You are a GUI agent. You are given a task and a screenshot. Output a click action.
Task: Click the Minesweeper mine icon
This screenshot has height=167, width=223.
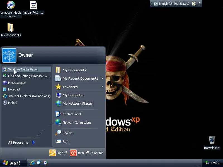pos(5,82)
